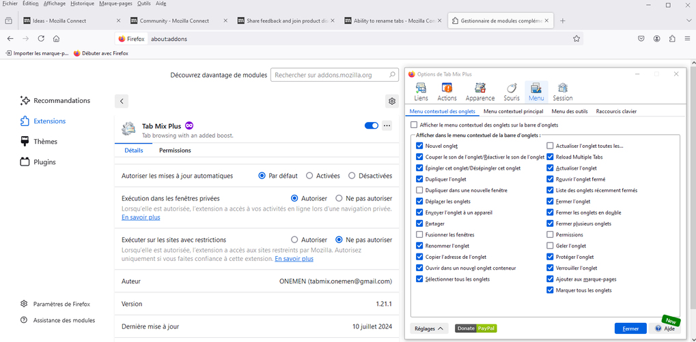Open the Marque-pages menu
The image size is (696, 342).
[x=116, y=3]
